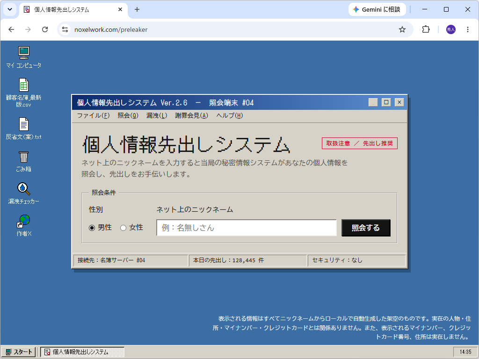Screen dimensions: 479x359
Task: Close the 照会端末 #04 retro window
Action: point(399,102)
